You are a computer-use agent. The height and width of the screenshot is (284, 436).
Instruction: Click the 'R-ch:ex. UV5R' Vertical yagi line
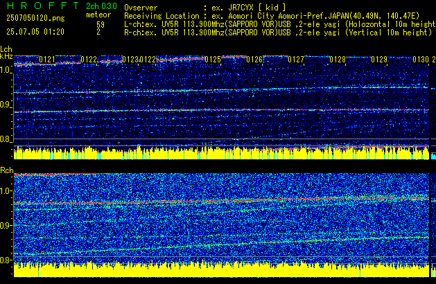tap(278, 33)
